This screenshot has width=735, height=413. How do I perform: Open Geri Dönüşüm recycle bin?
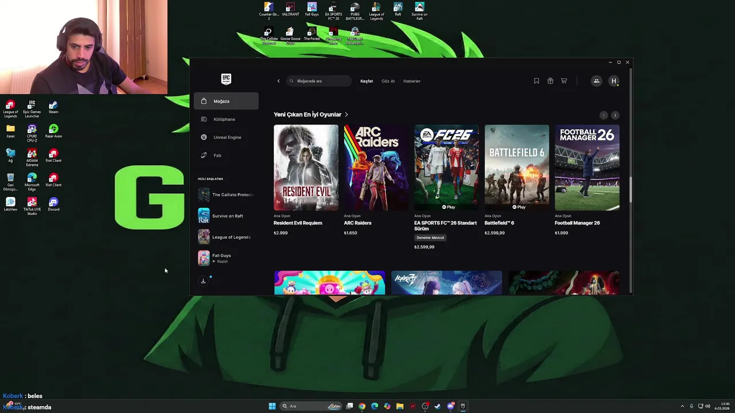tap(10, 182)
